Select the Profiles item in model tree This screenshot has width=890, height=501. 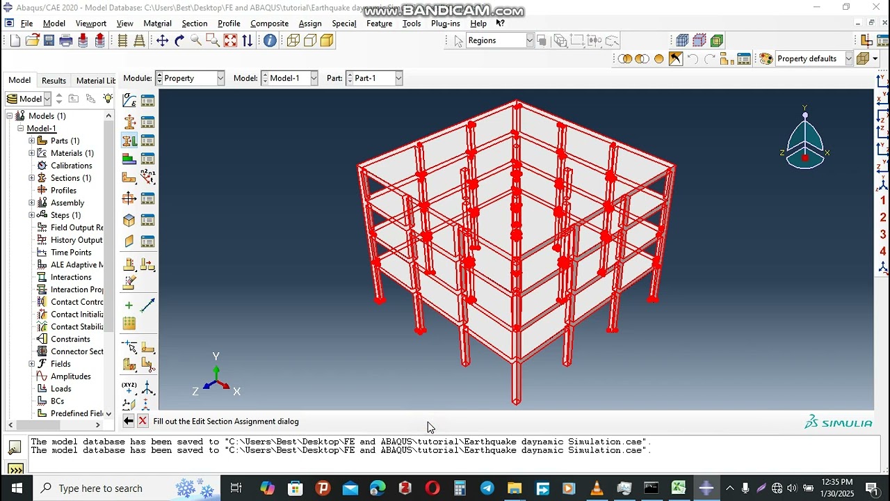tap(63, 190)
